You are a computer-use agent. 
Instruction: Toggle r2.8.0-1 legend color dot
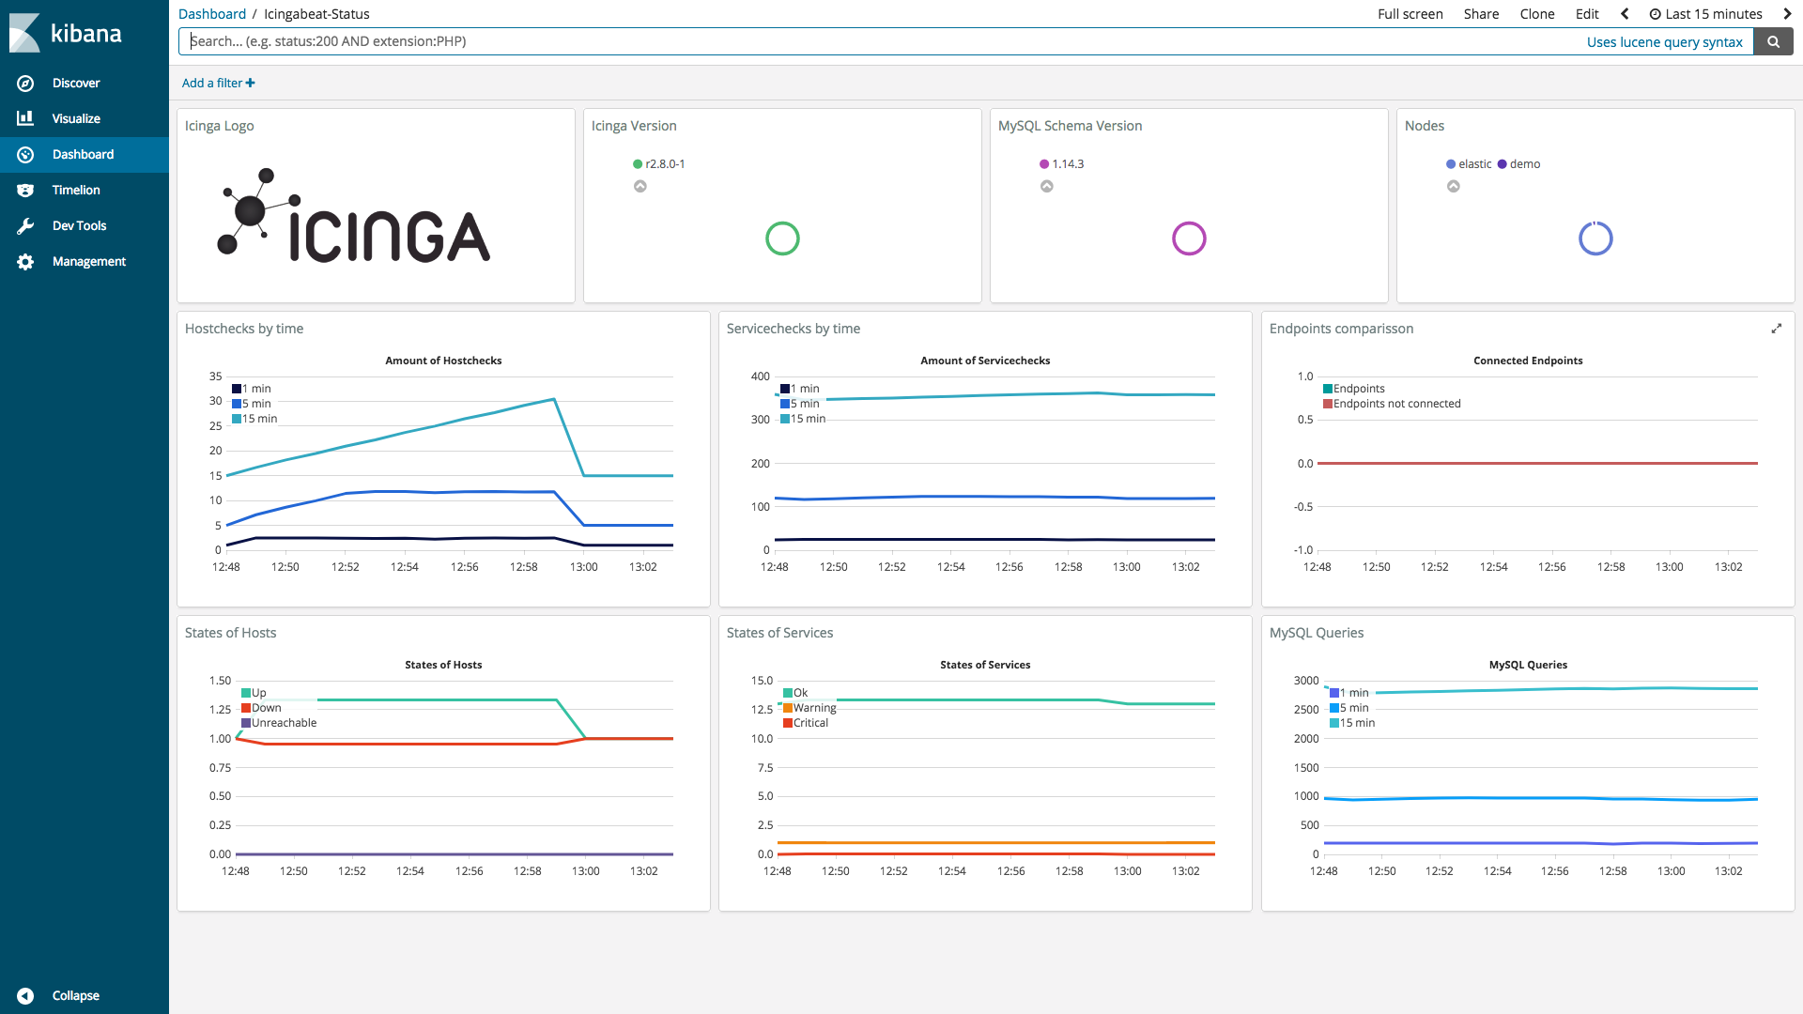click(x=638, y=164)
